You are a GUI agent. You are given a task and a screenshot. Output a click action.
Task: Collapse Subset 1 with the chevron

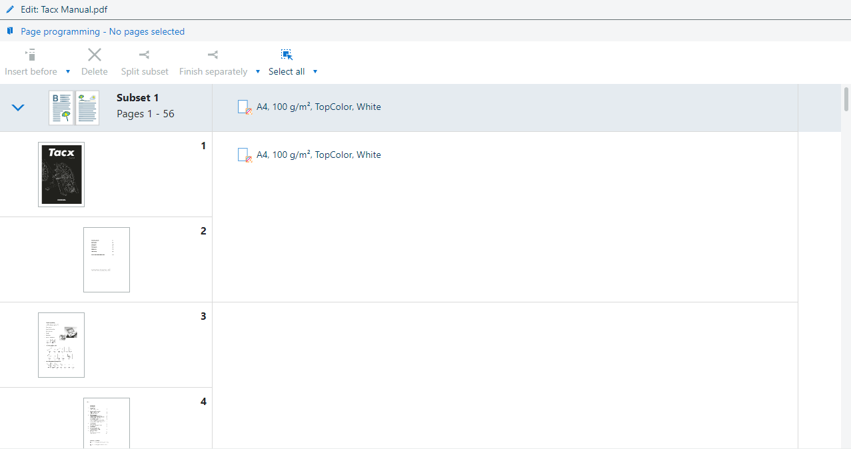(18, 107)
